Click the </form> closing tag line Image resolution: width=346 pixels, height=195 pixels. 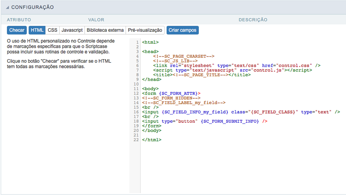point(152,126)
